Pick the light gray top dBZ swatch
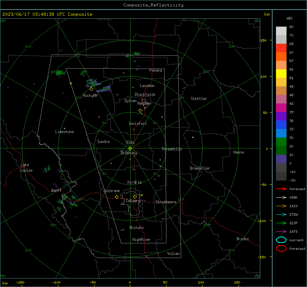The height and width of the screenshot is (287, 307). coord(281,31)
